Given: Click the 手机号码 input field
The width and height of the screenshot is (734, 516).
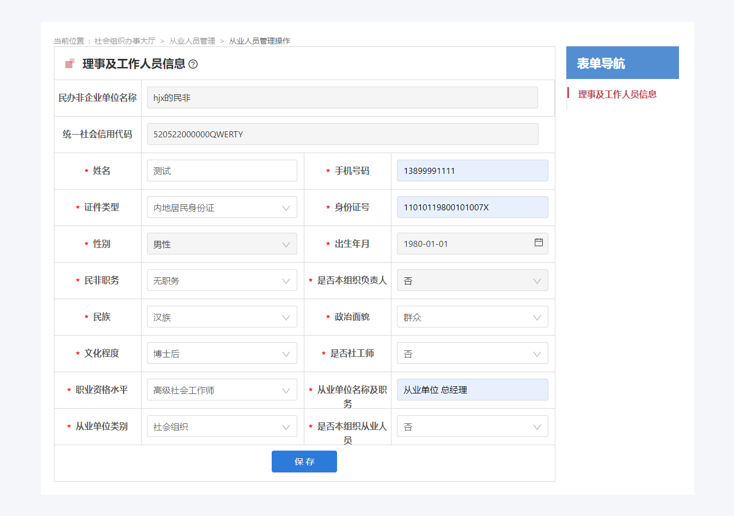Looking at the screenshot, I should pos(472,171).
